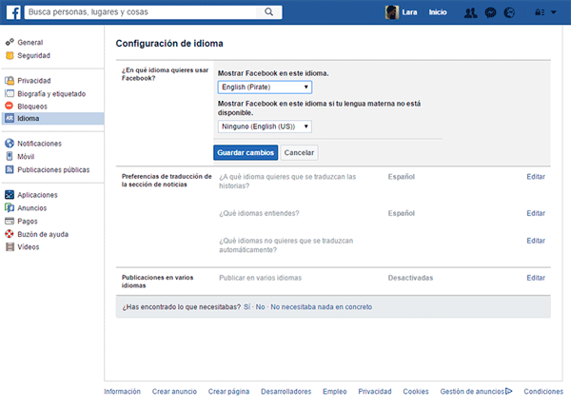Open the Desarrolladores footer link
The height and width of the screenshot is (409, 571).
click(x=285, y=391)
